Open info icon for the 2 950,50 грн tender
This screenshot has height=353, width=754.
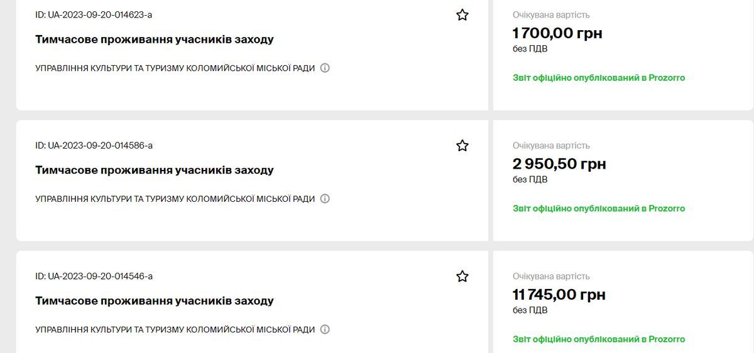[325, 199]
